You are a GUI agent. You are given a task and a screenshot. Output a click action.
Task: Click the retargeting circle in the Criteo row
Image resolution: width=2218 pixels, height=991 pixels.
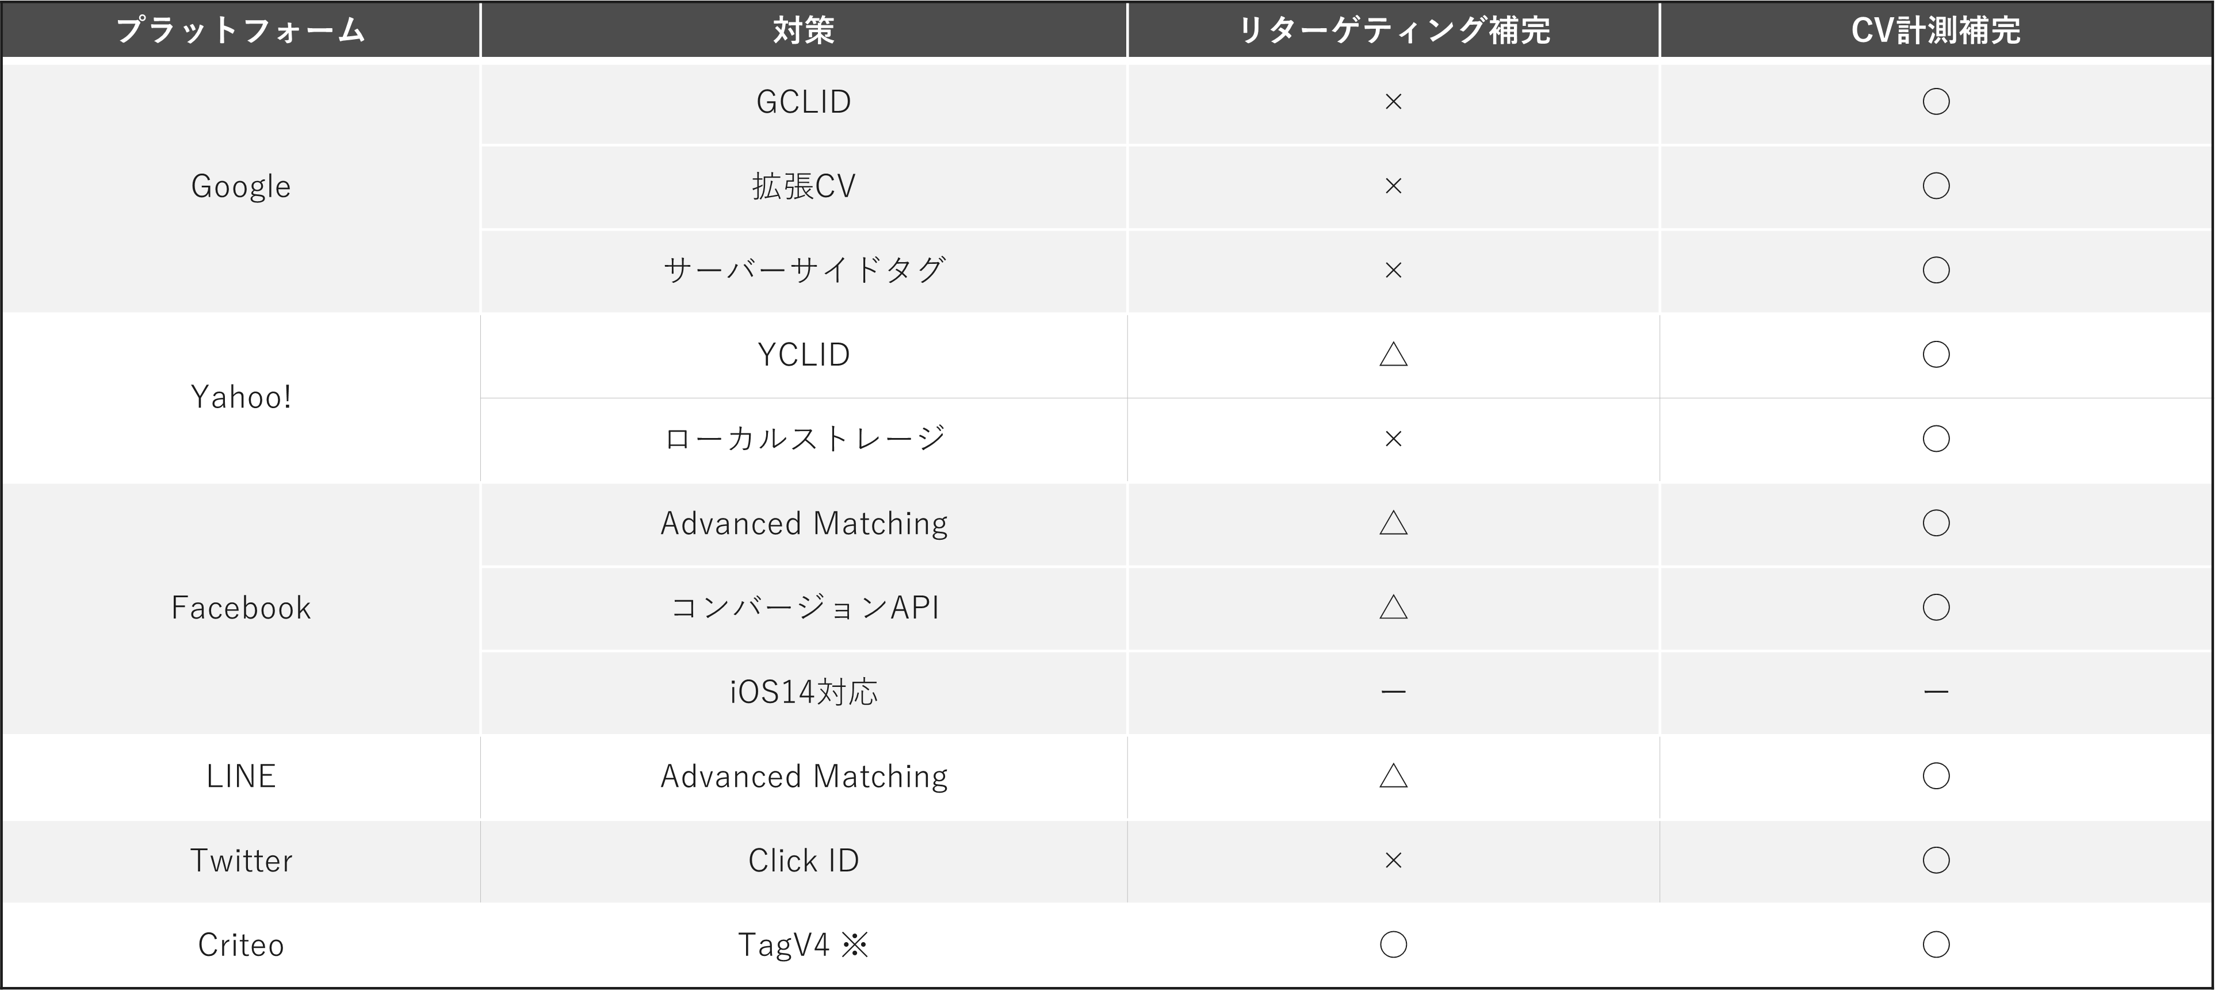pyautogui.click(x=1393, y=944)
